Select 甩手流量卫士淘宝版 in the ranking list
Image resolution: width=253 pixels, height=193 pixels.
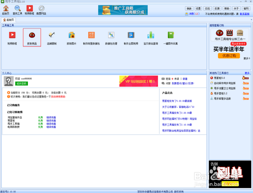225,88
